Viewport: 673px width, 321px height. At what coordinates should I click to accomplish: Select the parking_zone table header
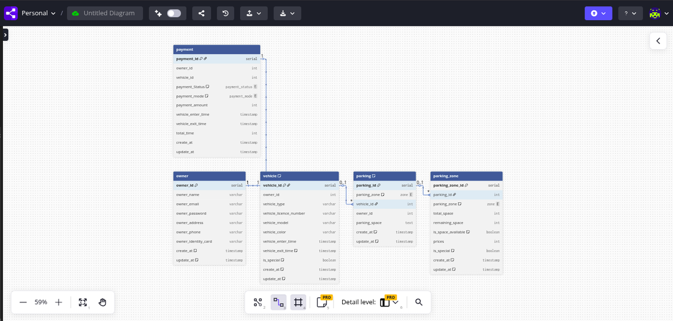pos(467,176)
